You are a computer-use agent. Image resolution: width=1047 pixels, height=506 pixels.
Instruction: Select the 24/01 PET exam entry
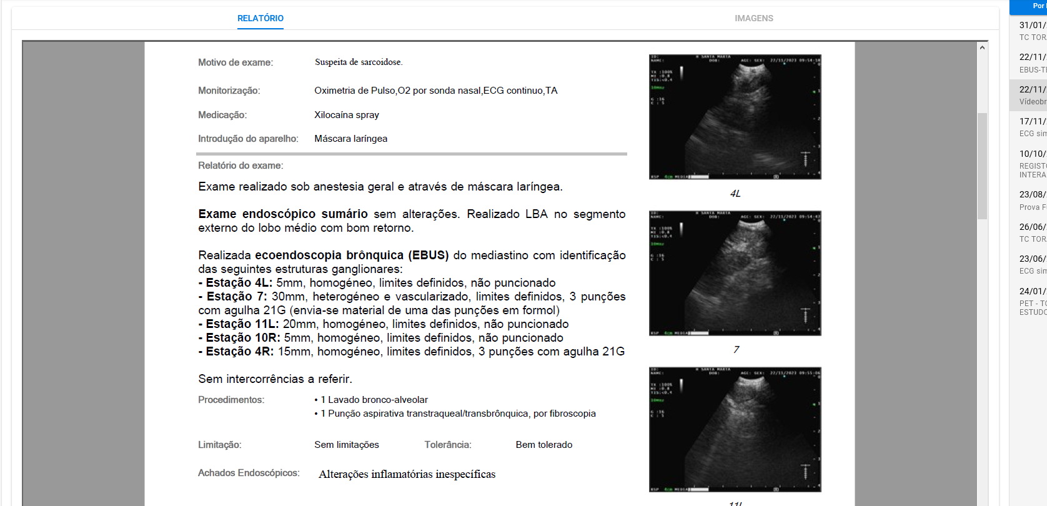click(x=1032, y=300)
